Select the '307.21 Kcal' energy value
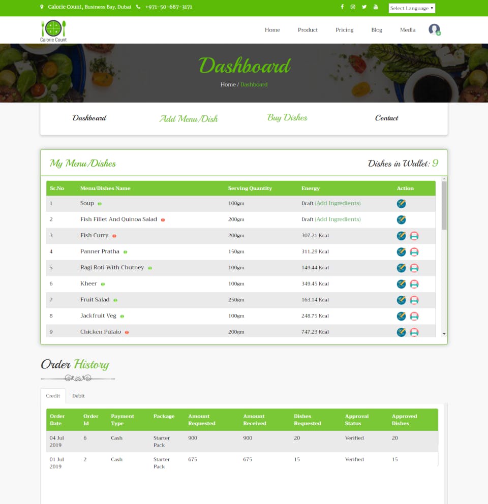The image size is (488, 504). (315, 235)
